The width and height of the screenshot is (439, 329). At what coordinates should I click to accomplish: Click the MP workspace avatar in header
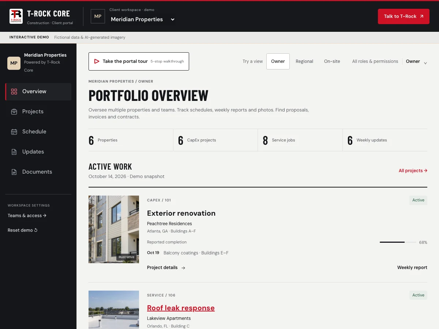pyautogui.click(x=98, y=16)
